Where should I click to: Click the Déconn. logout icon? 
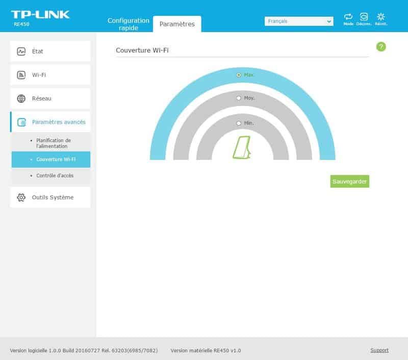click(364, 17)
